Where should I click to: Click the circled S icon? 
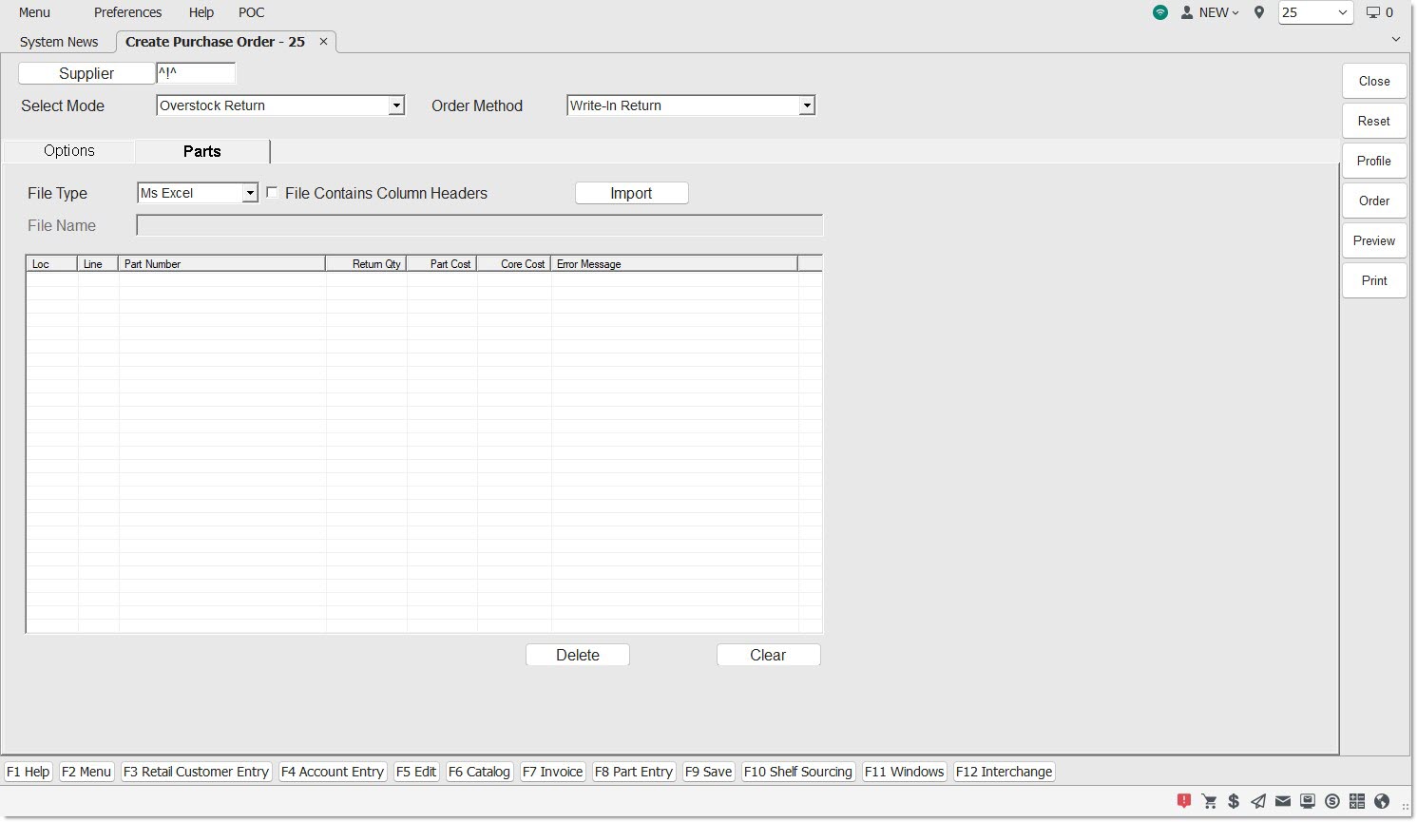click(1332, 801)
